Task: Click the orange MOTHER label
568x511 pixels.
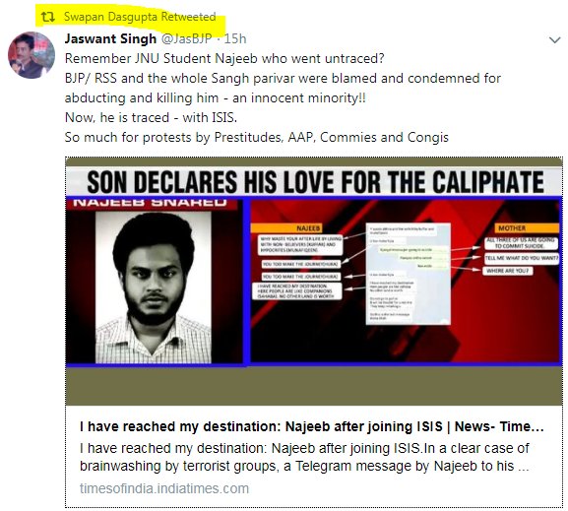Action: click(512, 228)
